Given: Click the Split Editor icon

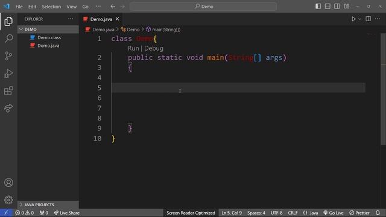Looking at the screenshot, I should [369, 19].
